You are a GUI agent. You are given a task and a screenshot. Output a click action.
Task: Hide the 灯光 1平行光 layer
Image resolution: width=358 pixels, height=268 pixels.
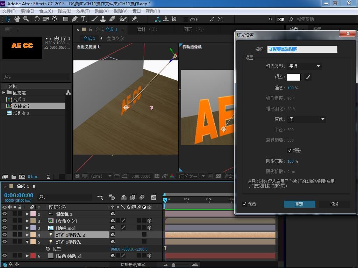click(x=4, y=242)
